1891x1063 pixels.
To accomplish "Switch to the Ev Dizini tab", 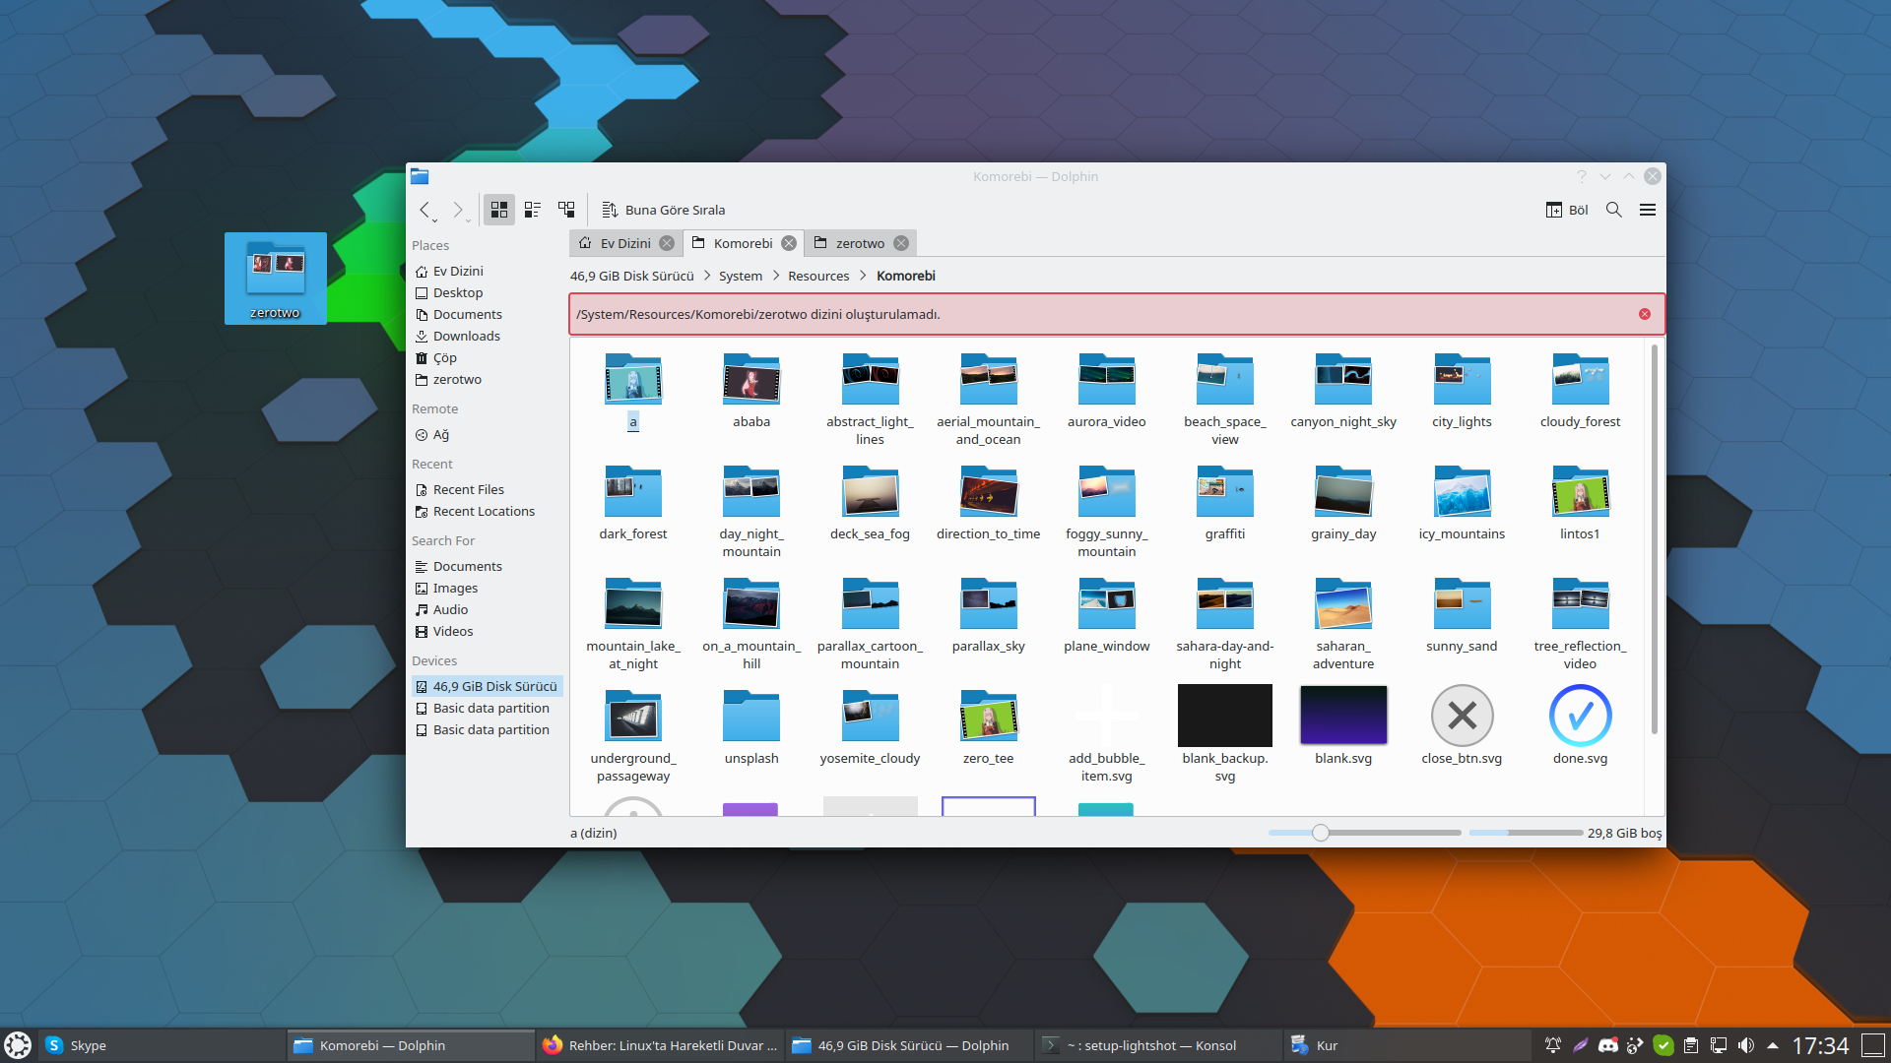I will tap(624, 243).
